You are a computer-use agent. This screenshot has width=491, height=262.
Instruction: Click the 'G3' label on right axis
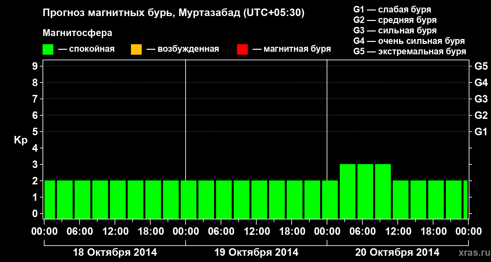(x=481, y=99)
